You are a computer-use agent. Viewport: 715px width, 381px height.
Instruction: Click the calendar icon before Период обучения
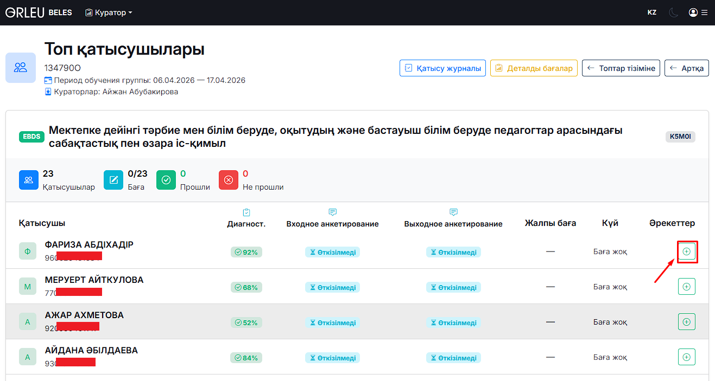[48, 80]
